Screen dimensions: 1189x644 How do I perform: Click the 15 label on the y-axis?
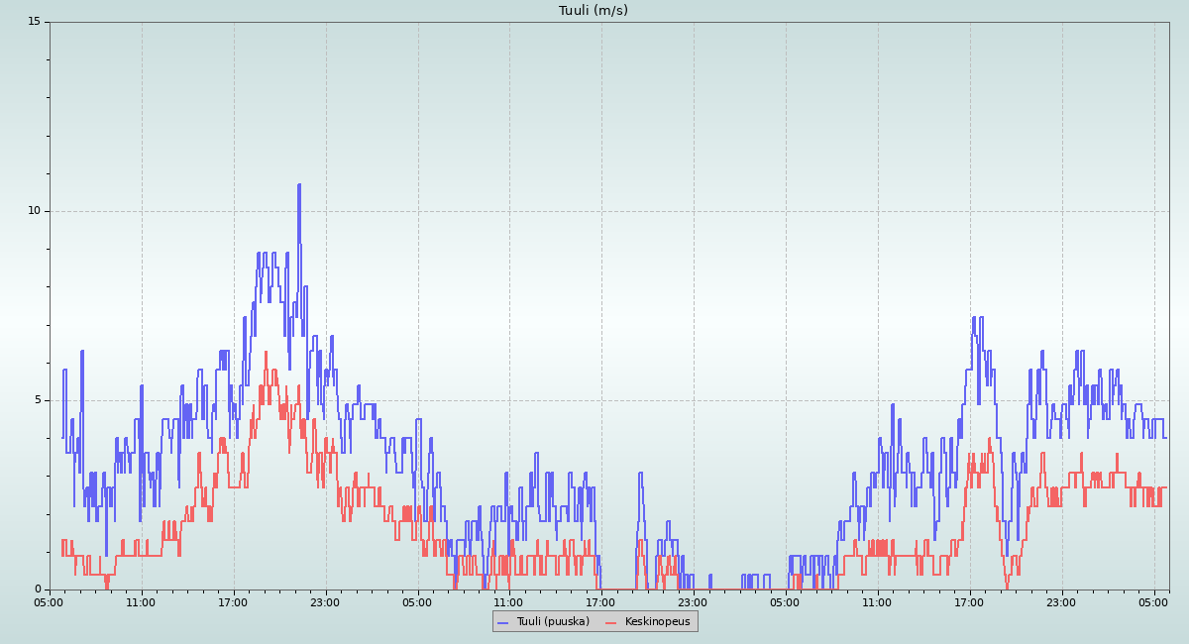(x=34, y=22)
